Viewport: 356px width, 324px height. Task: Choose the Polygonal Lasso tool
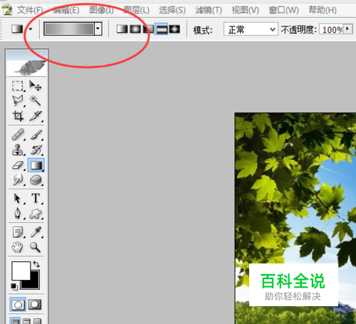pos(18,100)
